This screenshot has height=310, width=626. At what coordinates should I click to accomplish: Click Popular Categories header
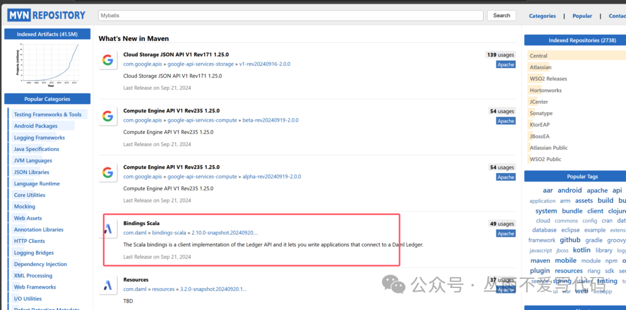47,99
